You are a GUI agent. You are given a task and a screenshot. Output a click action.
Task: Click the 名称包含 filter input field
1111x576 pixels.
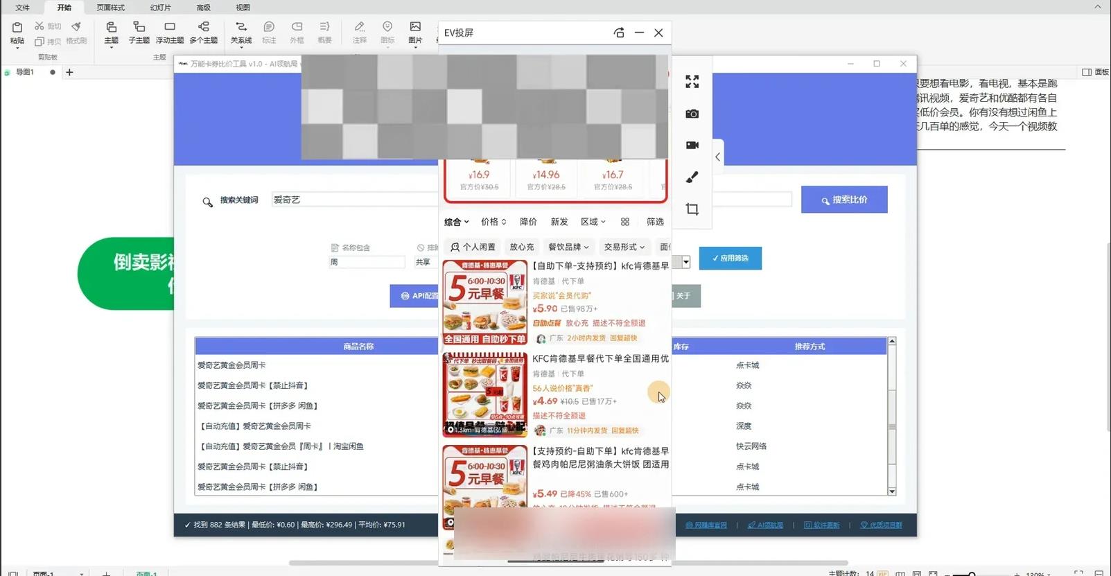[367, 262]
